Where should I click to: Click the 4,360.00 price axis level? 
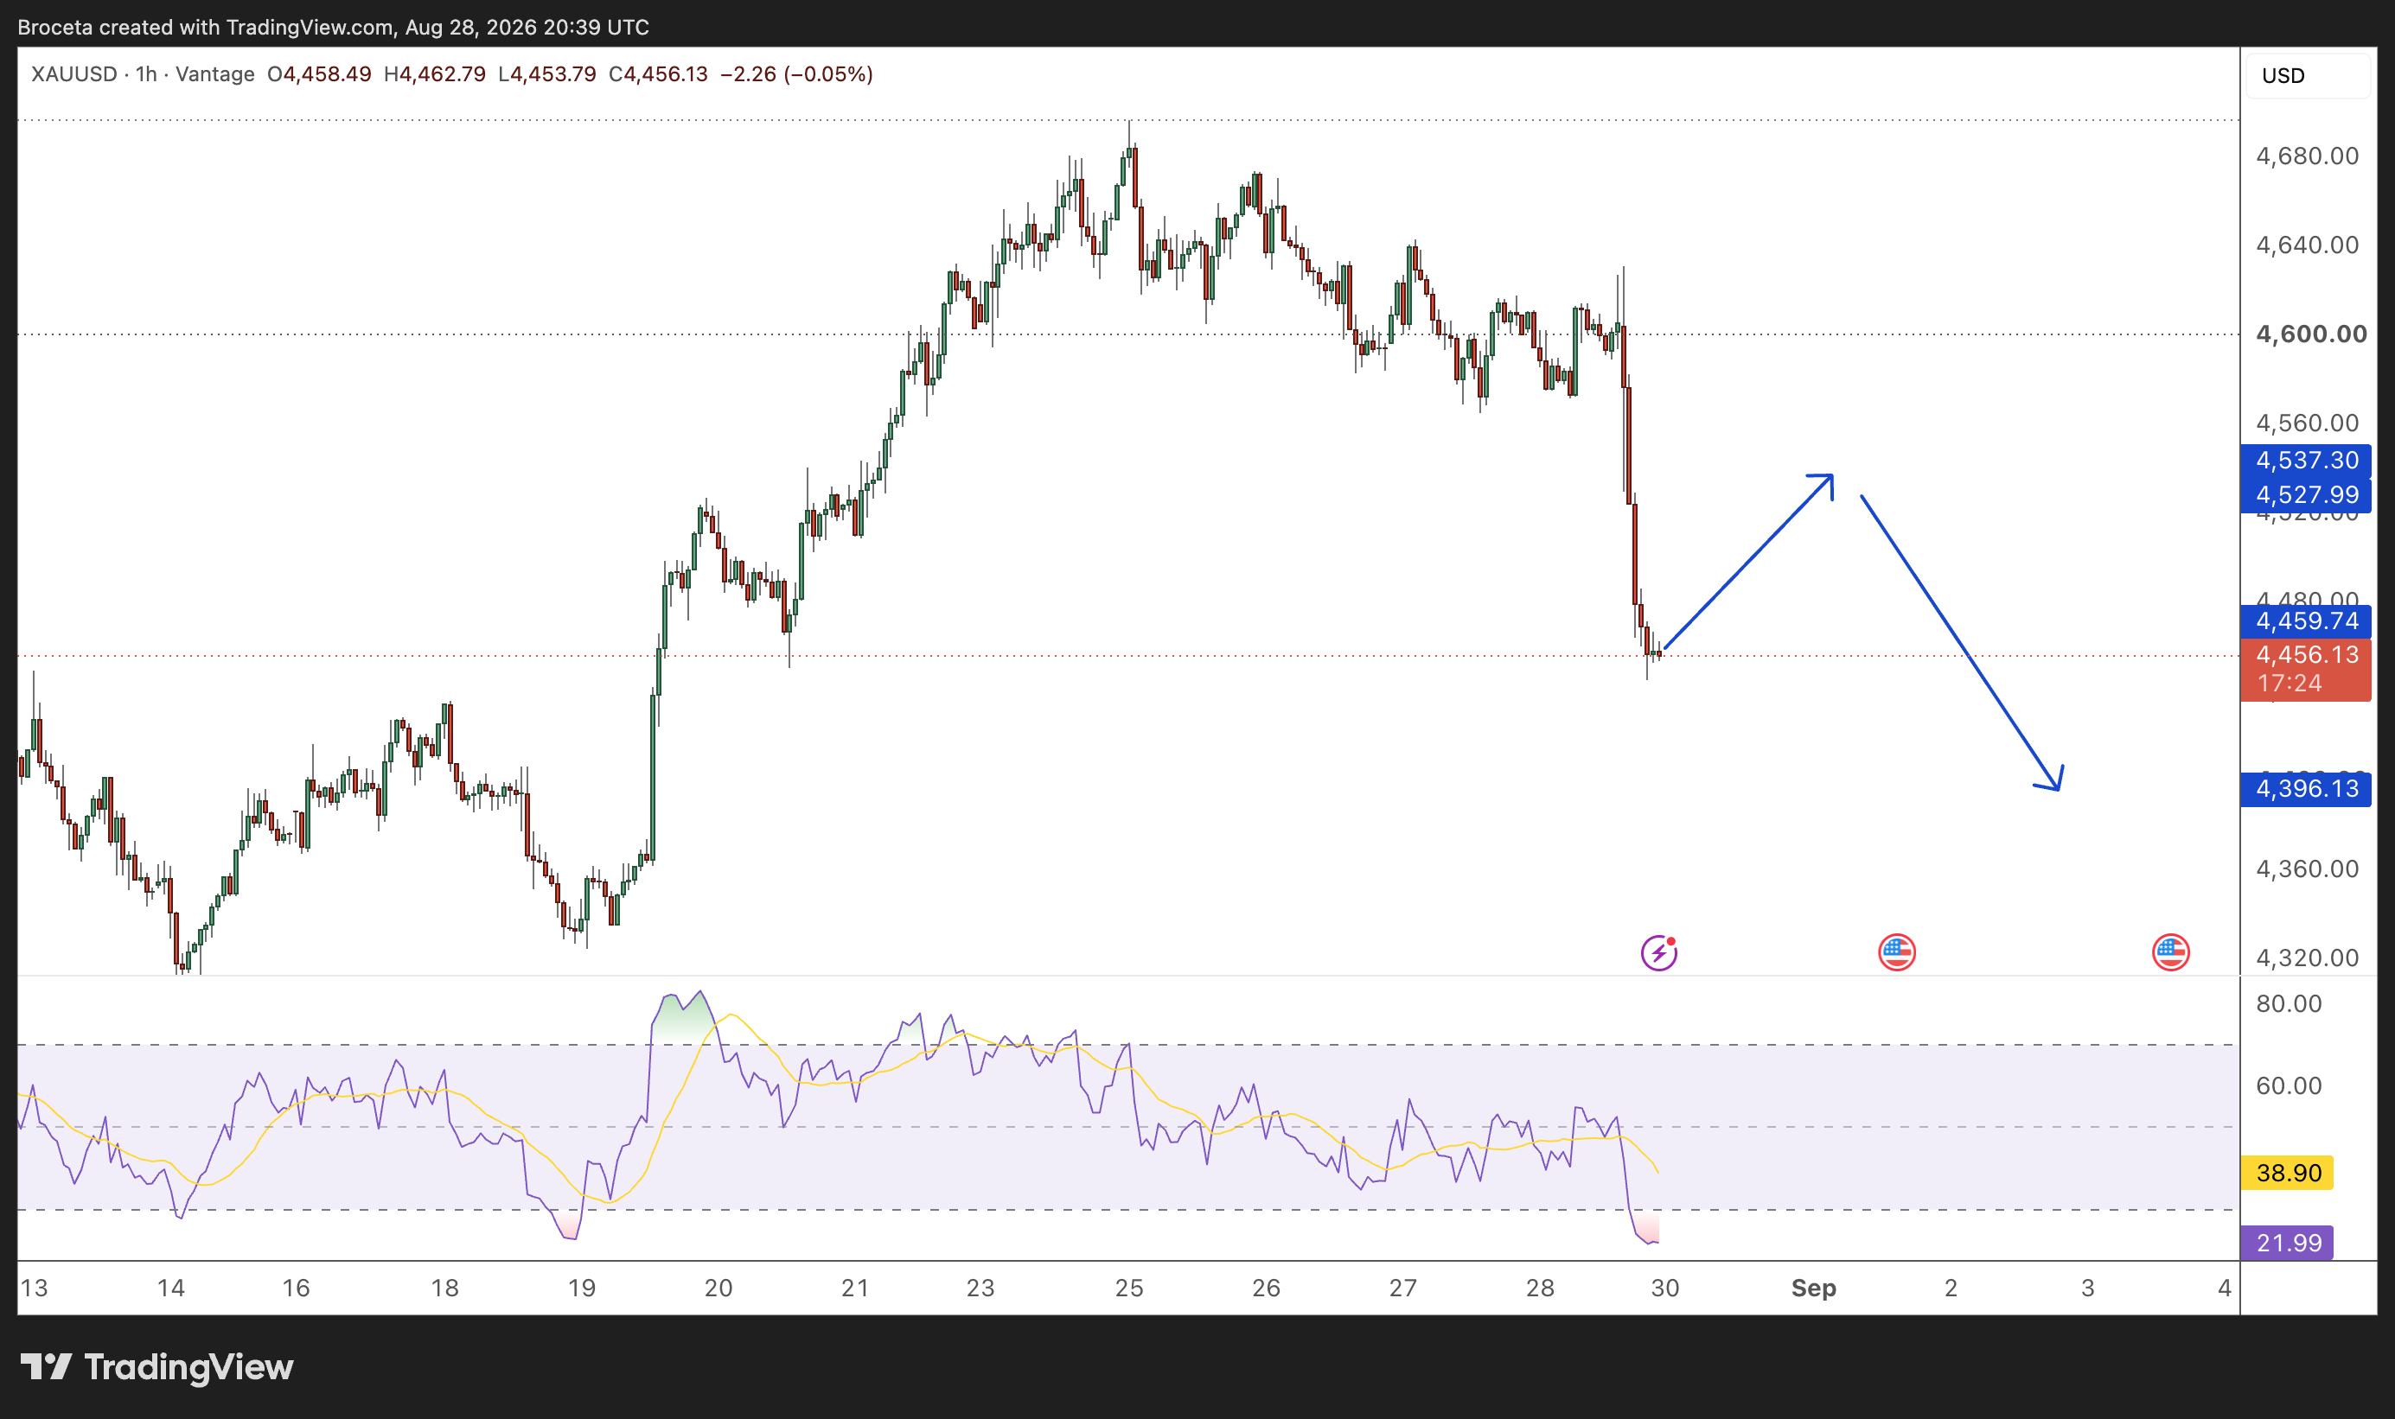2307,869
